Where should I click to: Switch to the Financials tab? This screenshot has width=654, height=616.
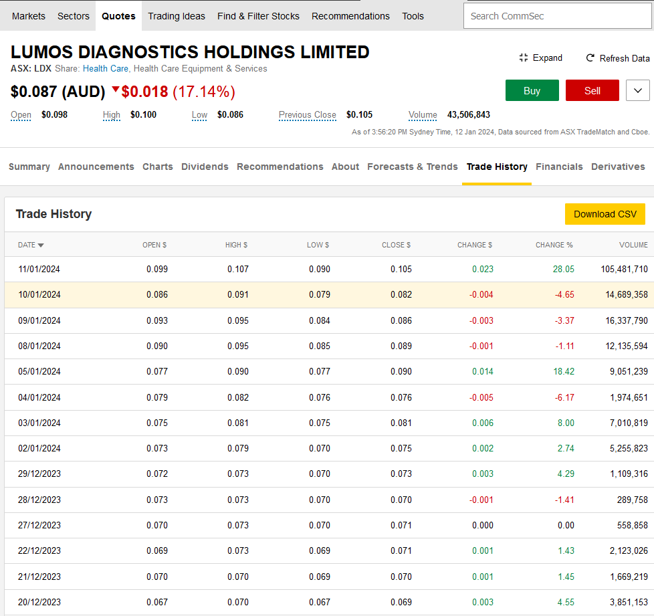click(559, 167)
